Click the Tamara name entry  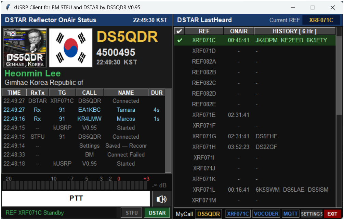point(126,110)
